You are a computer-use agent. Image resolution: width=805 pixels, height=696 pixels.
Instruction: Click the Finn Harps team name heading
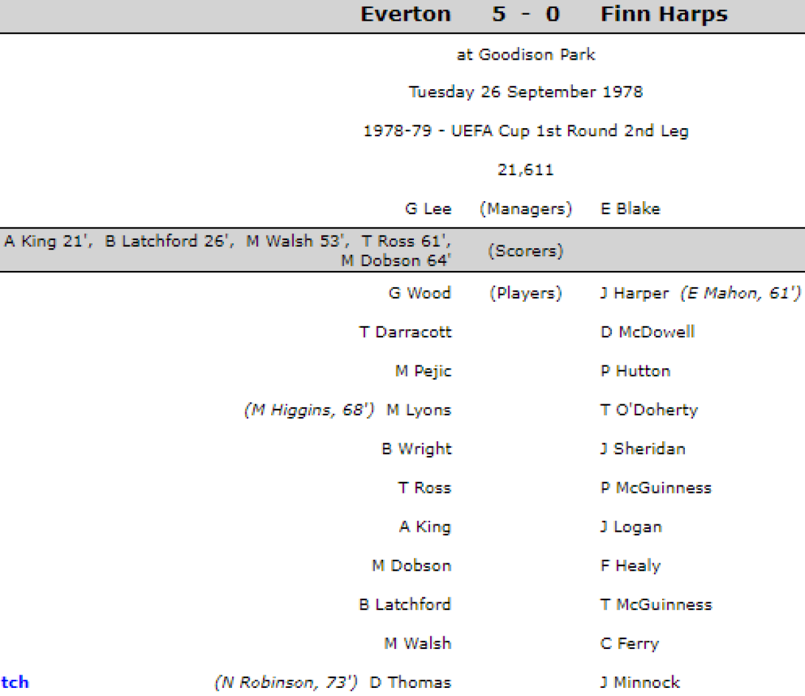click(663, 15)
